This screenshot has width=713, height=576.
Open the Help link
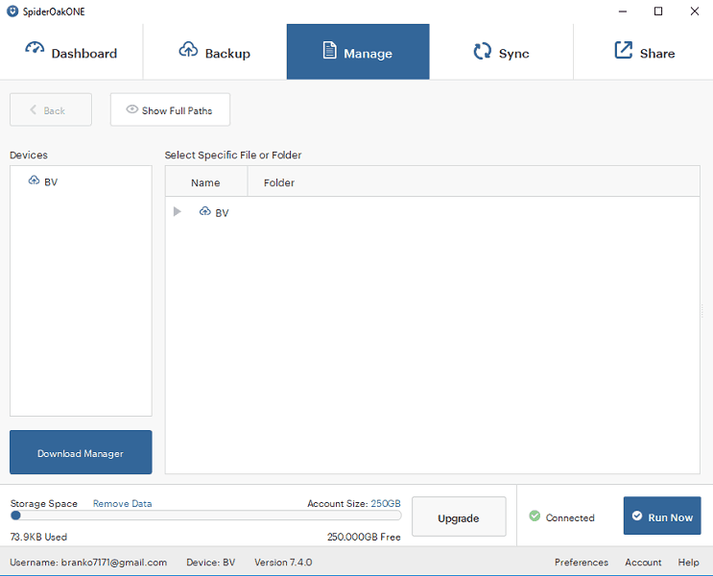coord(688,562)
